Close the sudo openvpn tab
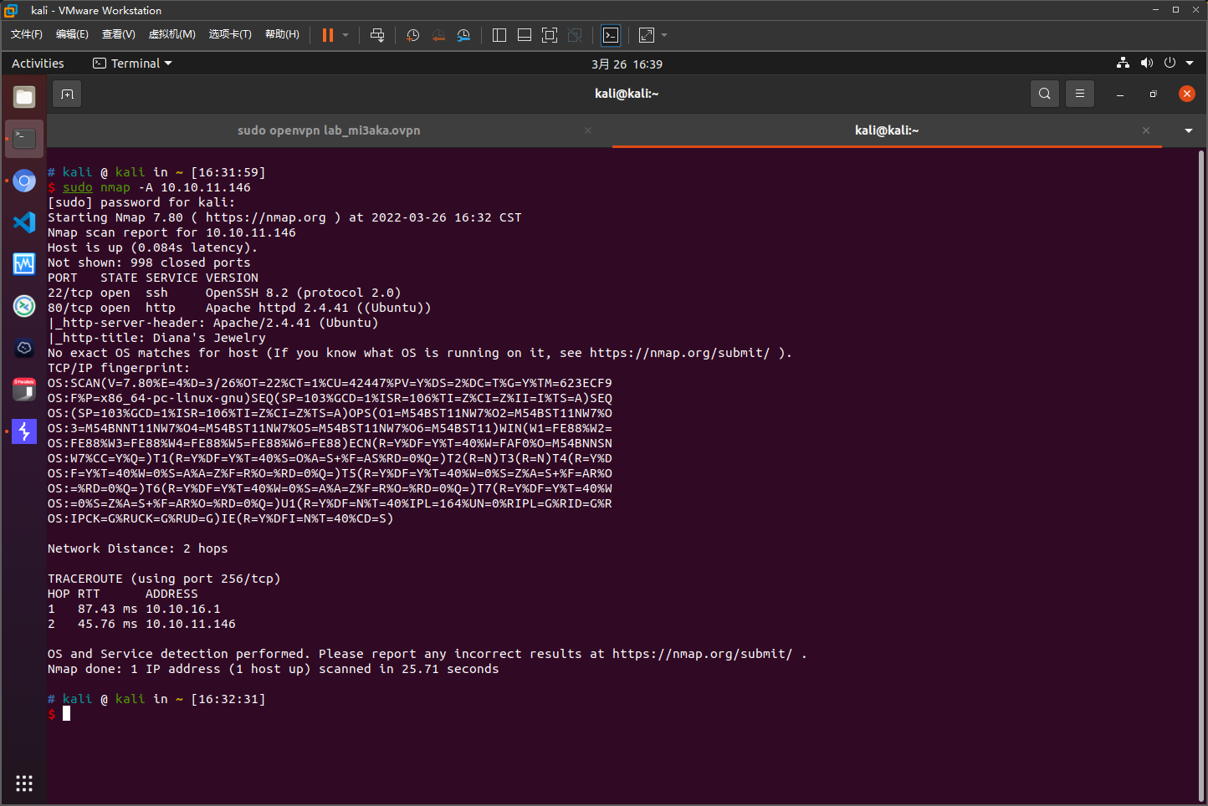The image size is (1208, 806). tap(588, 130)
